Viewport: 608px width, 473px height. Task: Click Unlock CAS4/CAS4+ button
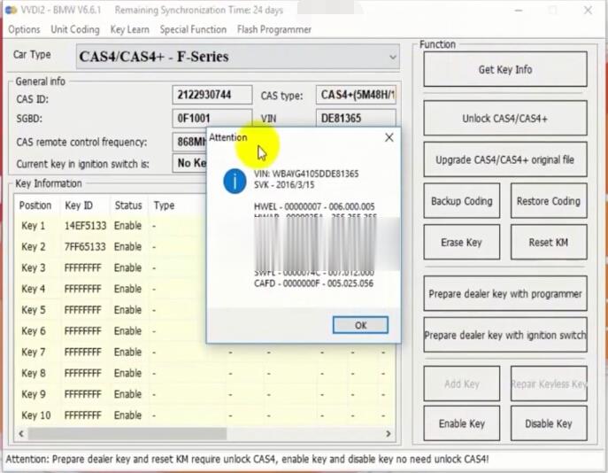[505, 119]
